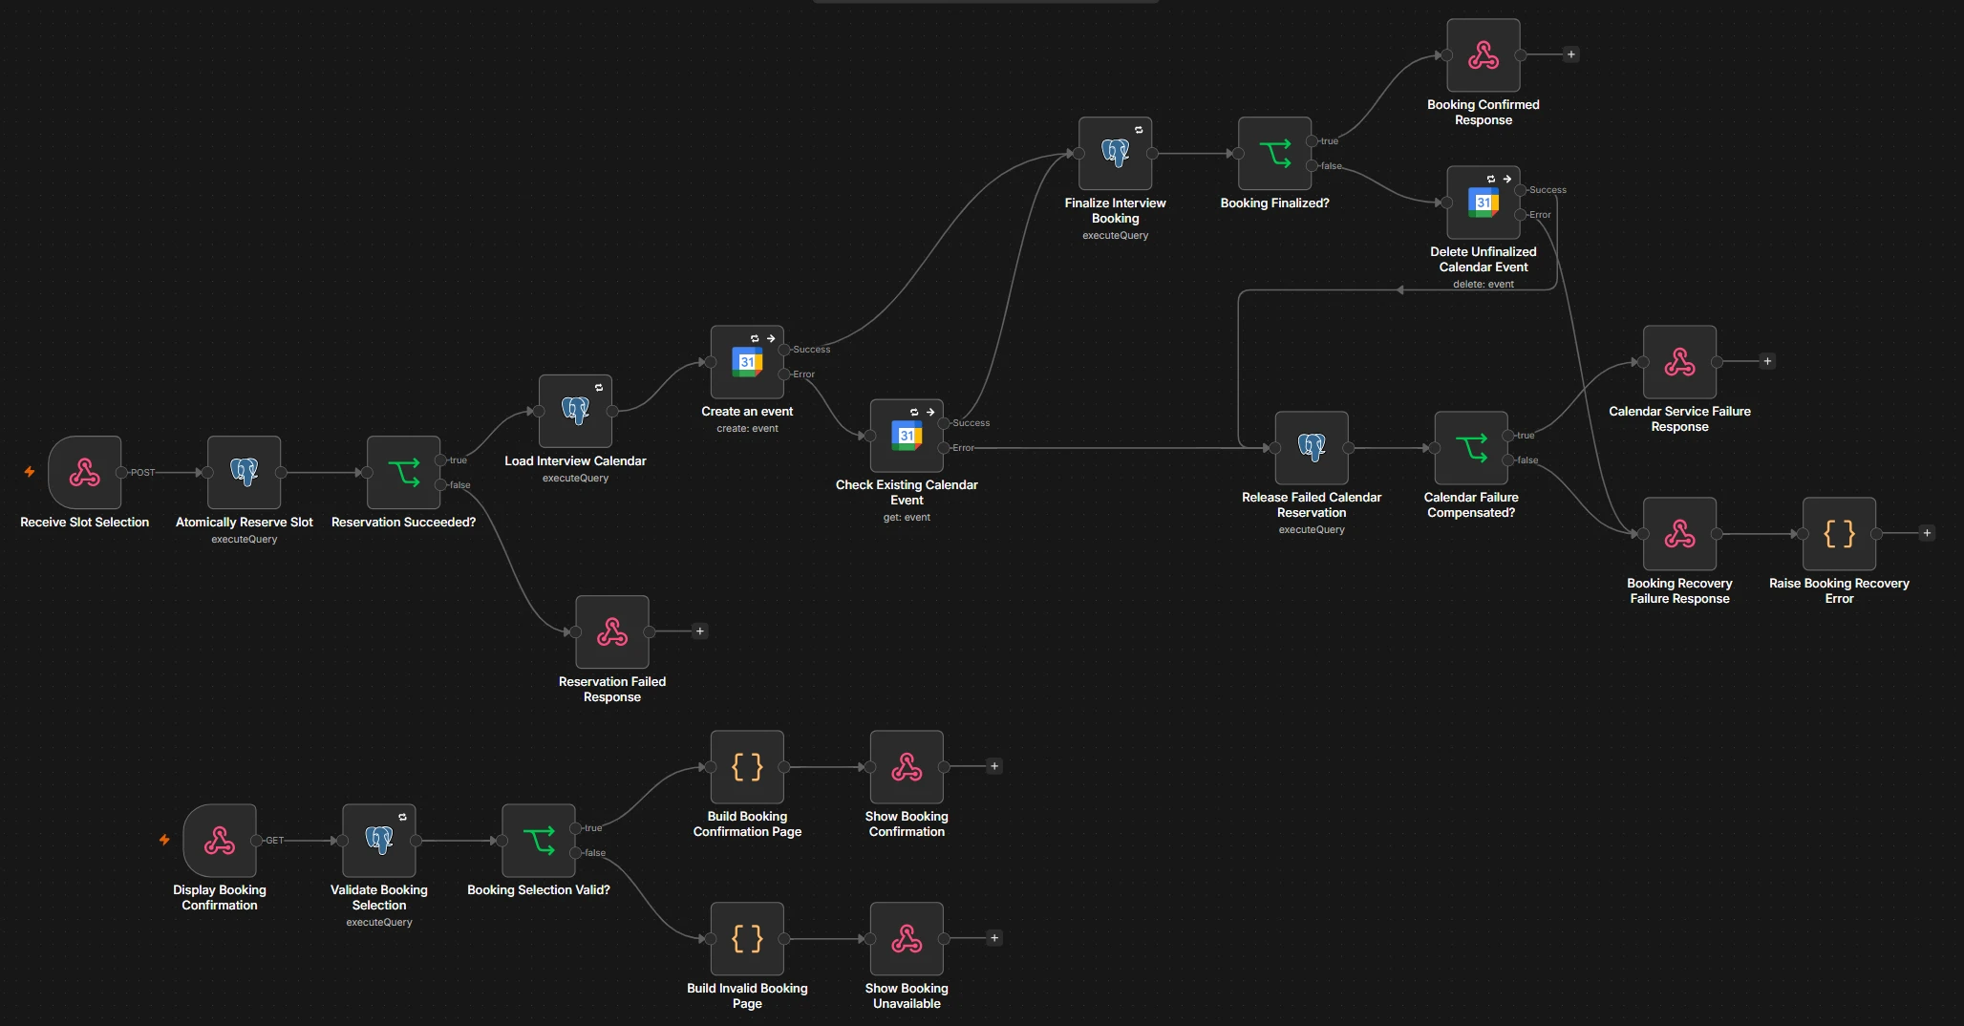Click the POST output of Receive Slot Selection

[122, 473]
